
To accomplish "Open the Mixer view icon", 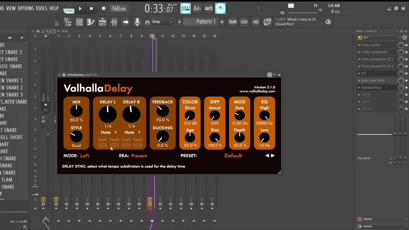I will pyautogui.click(x=114, y=22).
